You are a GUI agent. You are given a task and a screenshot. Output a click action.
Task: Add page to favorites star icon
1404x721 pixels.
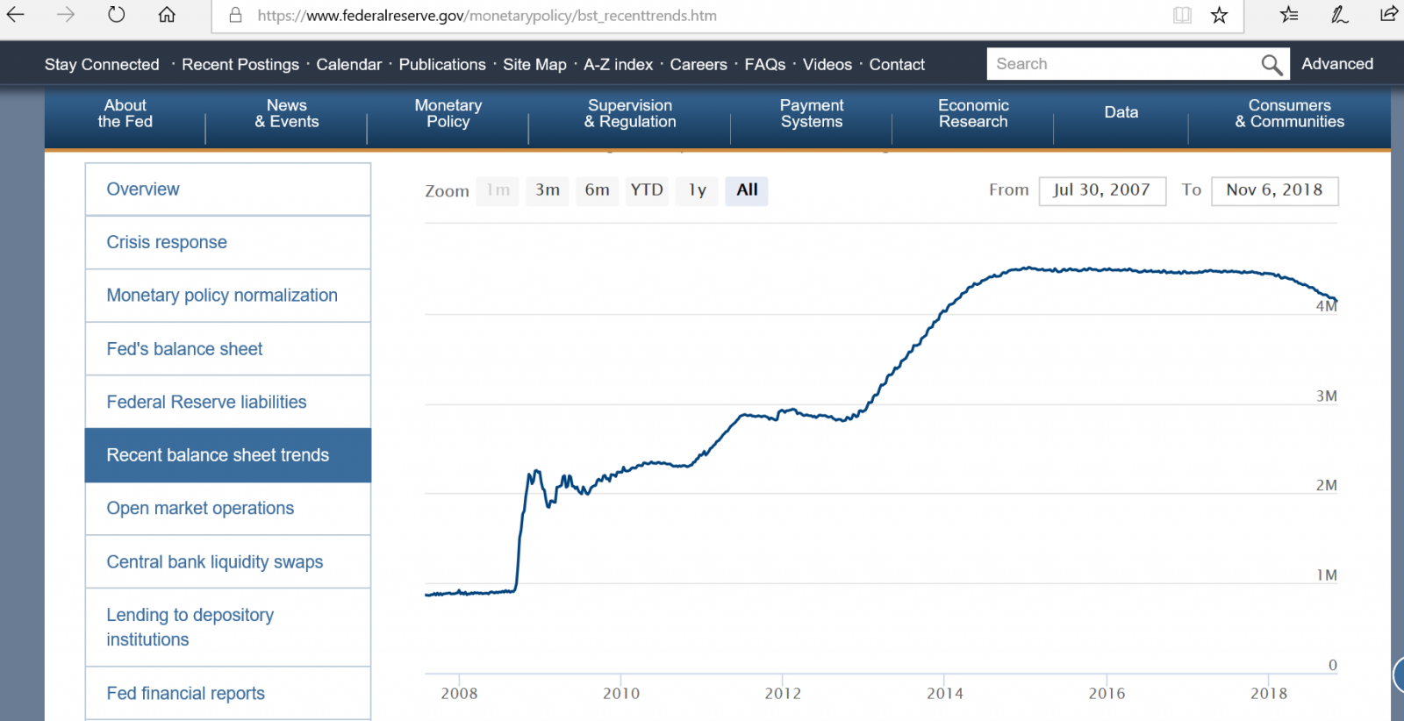1219,15
